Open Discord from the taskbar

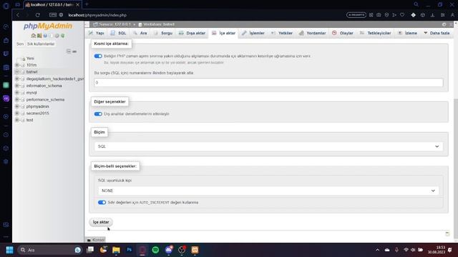pos(169,250)
